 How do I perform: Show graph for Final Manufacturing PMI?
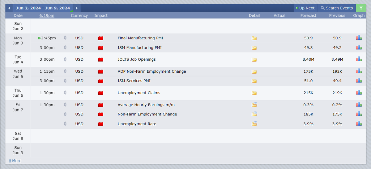(359, 38)
